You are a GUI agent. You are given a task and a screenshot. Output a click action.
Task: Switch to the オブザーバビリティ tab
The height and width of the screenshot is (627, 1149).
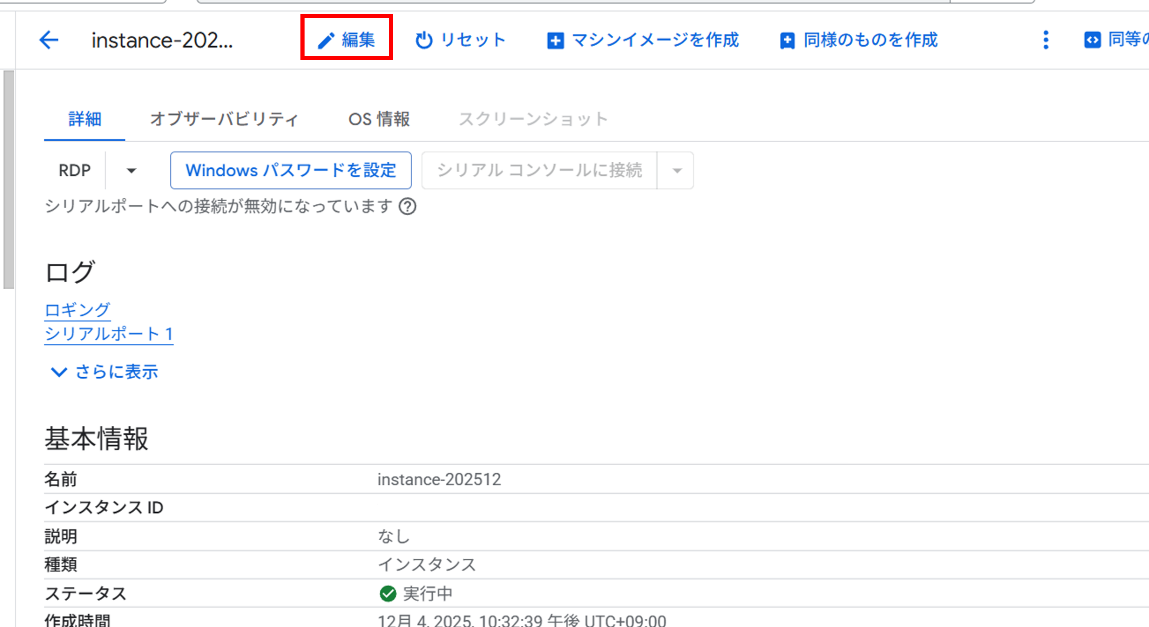click(x=224, y=119)
